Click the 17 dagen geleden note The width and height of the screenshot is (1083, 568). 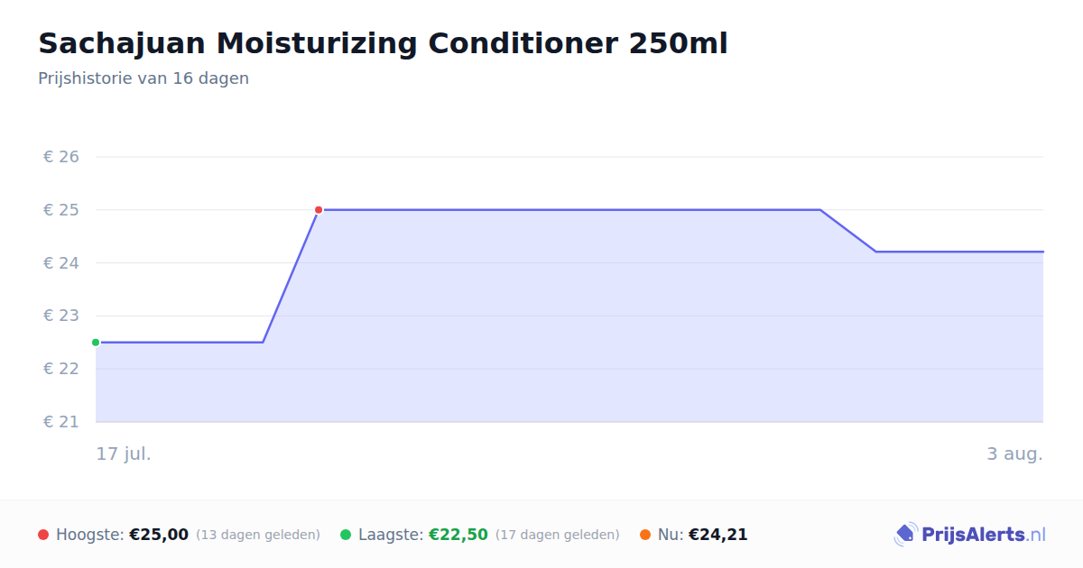558,535
